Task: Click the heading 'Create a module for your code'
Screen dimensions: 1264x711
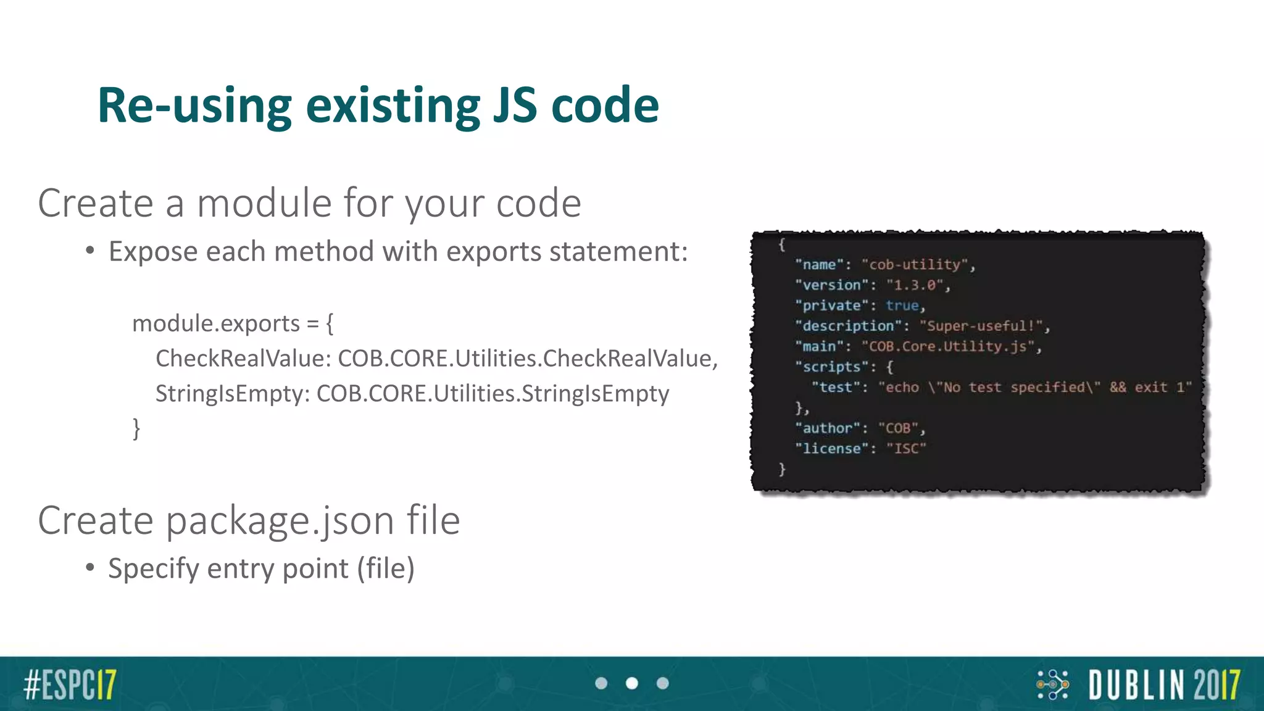Action: point(309,203)
